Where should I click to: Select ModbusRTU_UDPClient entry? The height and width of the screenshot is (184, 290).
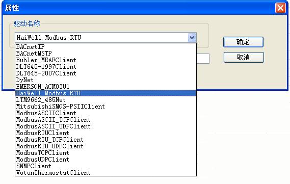pyautogui.click(x=106, y=146)
